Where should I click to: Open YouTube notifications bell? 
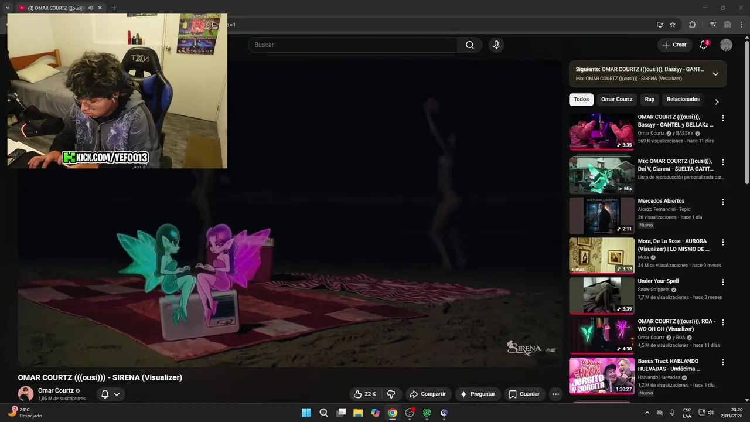pyautogui.click(x=704, y=45)
